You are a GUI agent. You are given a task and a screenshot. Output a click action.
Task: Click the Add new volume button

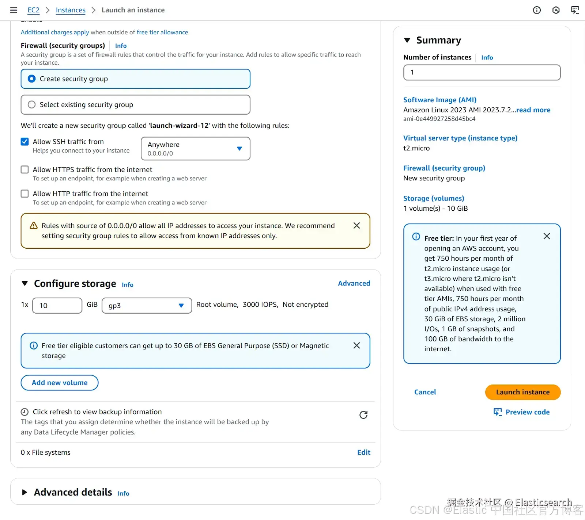(60, 383)
